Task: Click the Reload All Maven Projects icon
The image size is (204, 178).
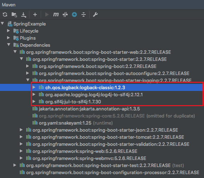Action: coord(5,15)
